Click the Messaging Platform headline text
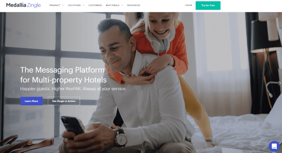 coord(63,75)
